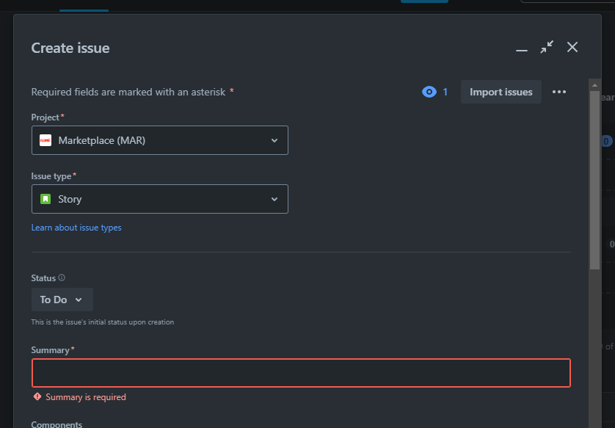Screen dimensions: 615x428
Task: Close the Create issue dialog
Action: 572,47
